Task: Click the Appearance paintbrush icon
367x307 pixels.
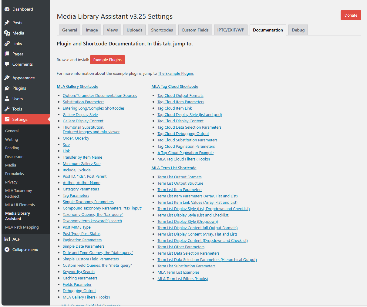Action: (7, 78)
